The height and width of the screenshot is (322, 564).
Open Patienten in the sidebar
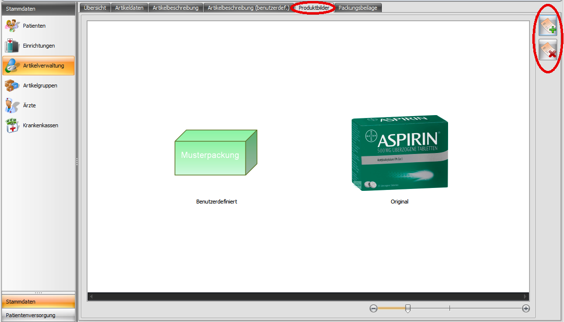(x=38, y=26)
